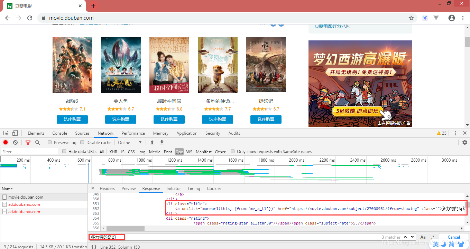This screenshot has width=470, height=249.
Task: Open the Chrome user profile icon
Action: click(x=452, y=18)
